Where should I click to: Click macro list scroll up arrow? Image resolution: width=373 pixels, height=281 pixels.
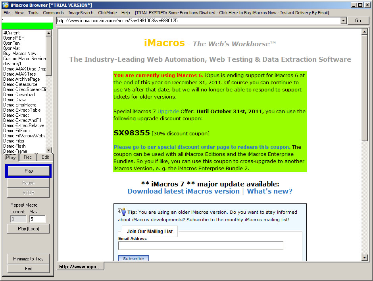coord(48,33)
